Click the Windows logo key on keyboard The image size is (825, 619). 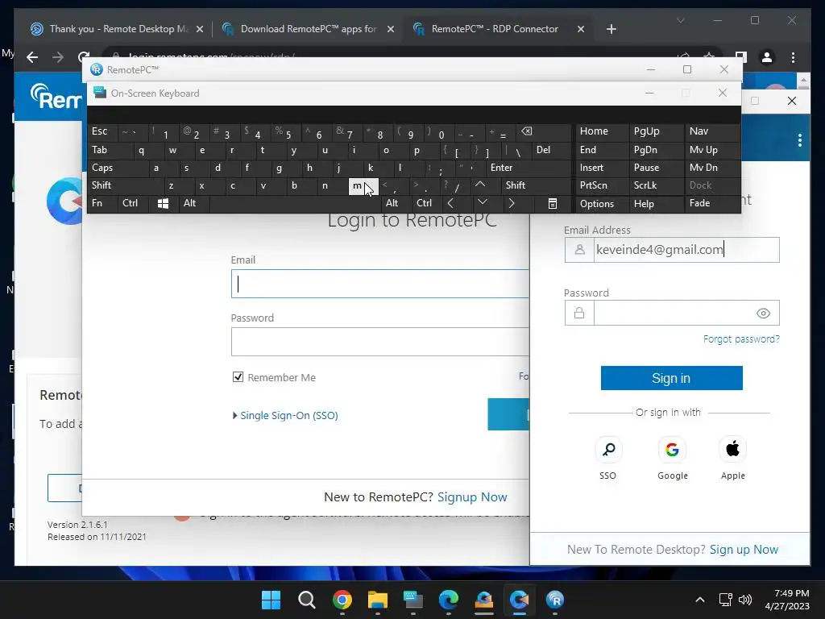163,203
